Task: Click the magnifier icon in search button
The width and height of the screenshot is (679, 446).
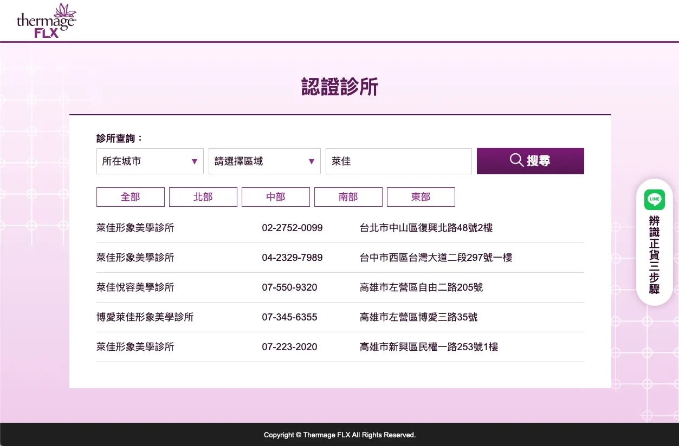Action: click(x=516, y=160)
